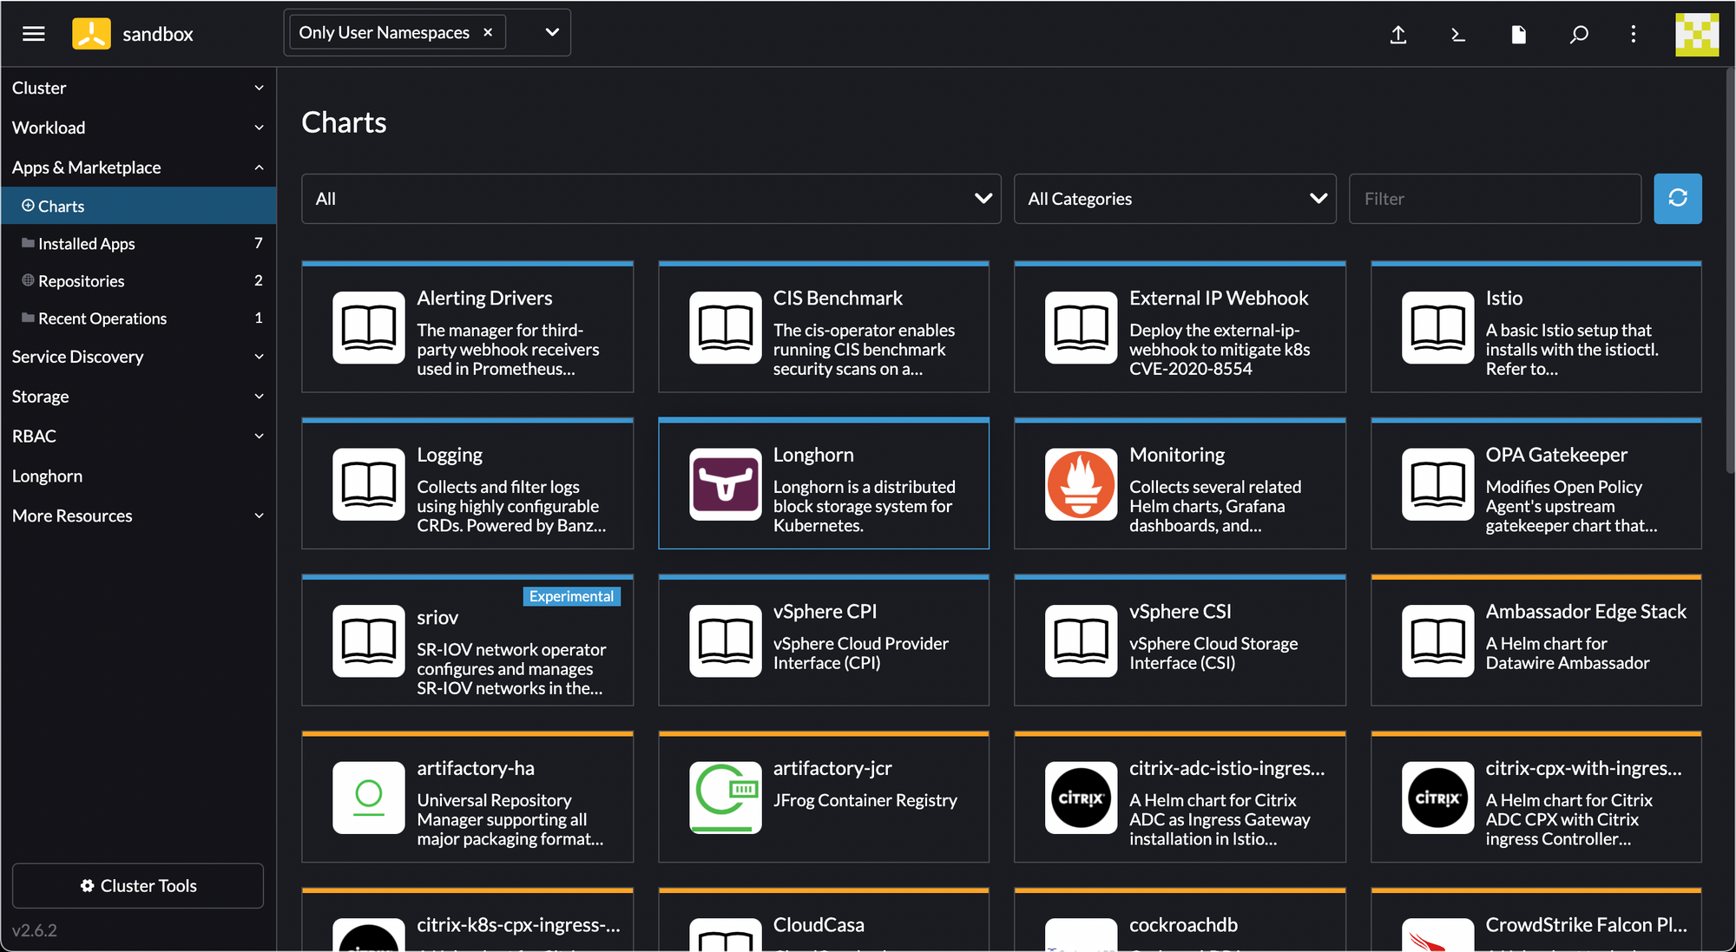The image size is (1736, 952).
Task: Open the All Categories dropdown
Action: click(1174, 199)
